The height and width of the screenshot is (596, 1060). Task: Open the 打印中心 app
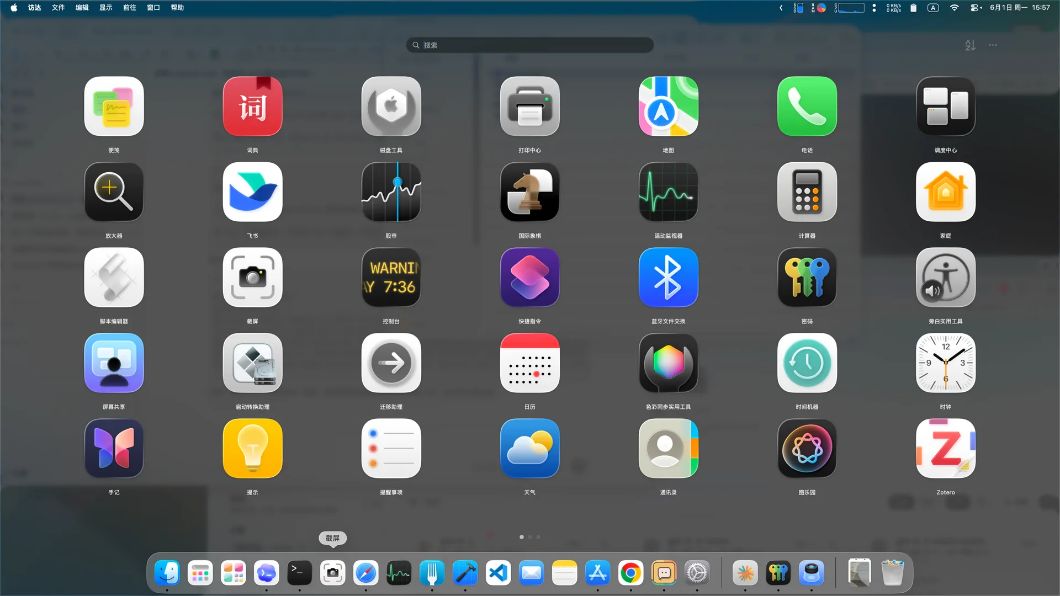529,107
